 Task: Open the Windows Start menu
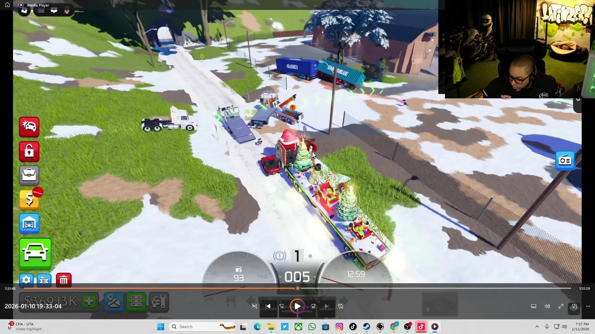point(161,327)
